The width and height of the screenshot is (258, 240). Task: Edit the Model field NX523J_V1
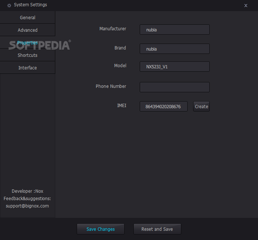coord(175,66)
